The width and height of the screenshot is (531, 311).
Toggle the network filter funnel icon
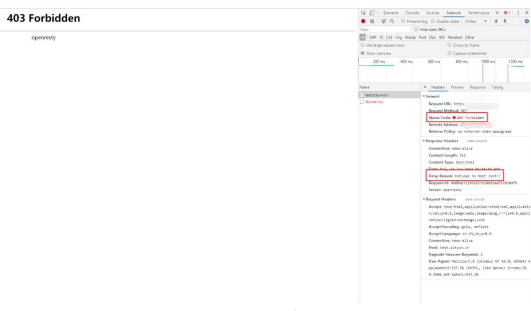point(383,21)
